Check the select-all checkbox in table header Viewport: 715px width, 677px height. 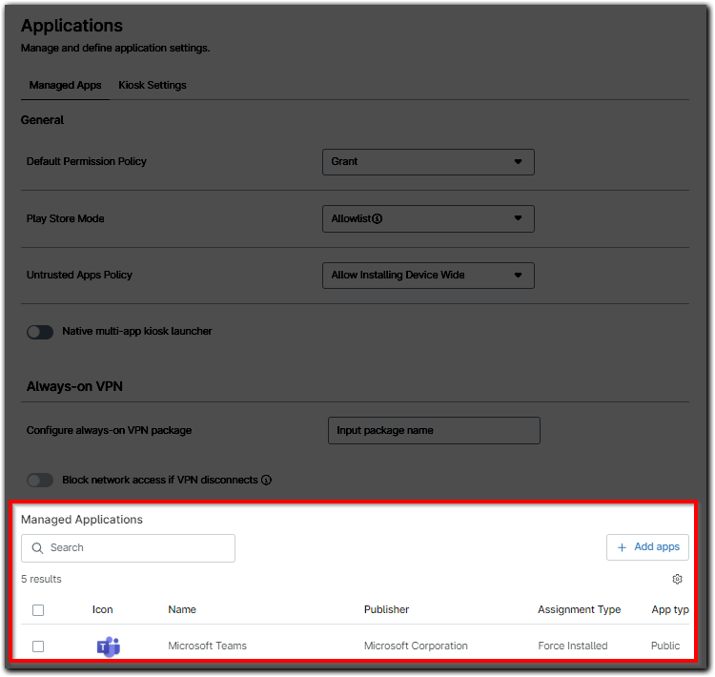click(38, 610)
